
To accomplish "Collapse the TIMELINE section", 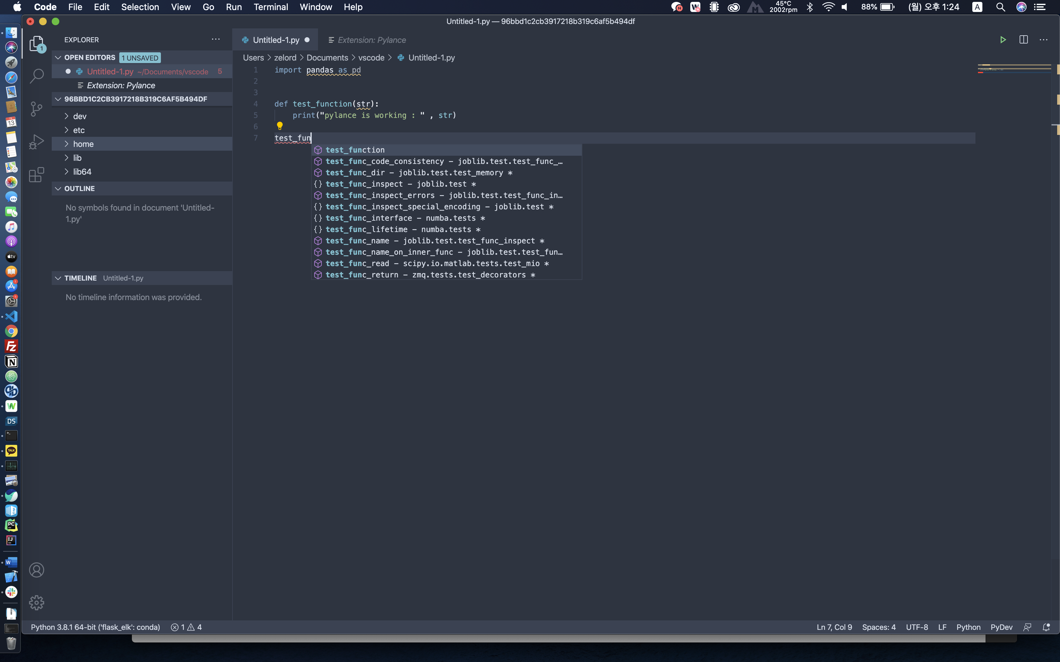I will [x=58, y=278].
